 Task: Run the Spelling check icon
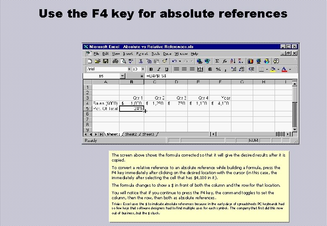tap(131, 61)
